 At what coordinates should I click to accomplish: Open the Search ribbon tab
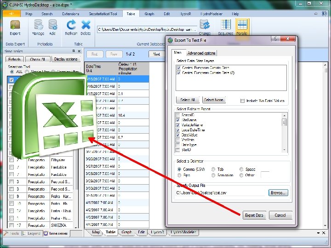[x=47, y=14]
